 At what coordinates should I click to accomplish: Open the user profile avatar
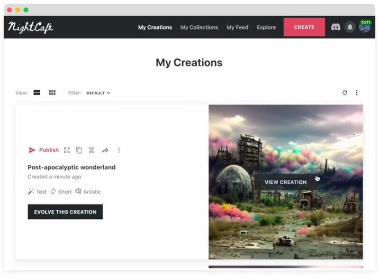click(364, 27)
